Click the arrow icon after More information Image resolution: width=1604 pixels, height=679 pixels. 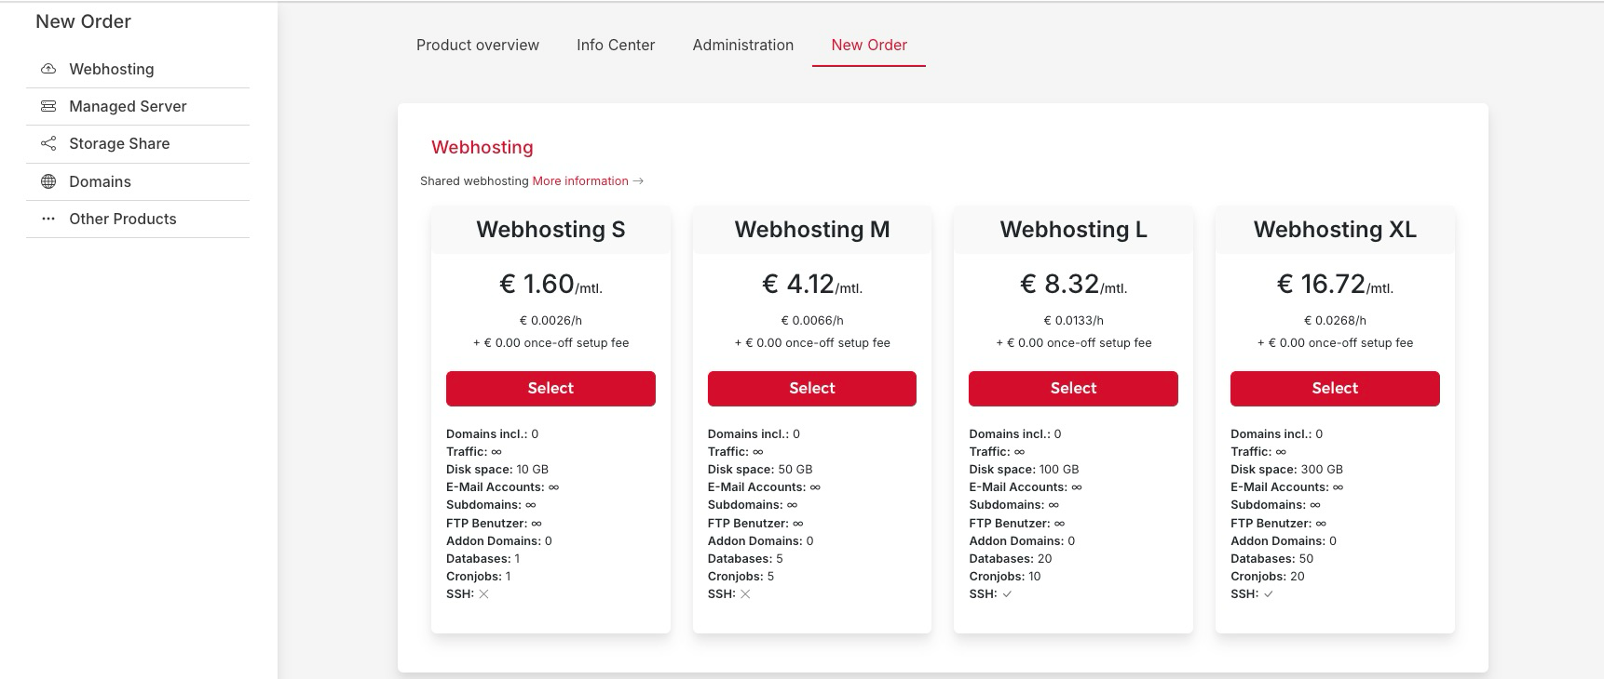pyautogui.click(x=638, y=181)
